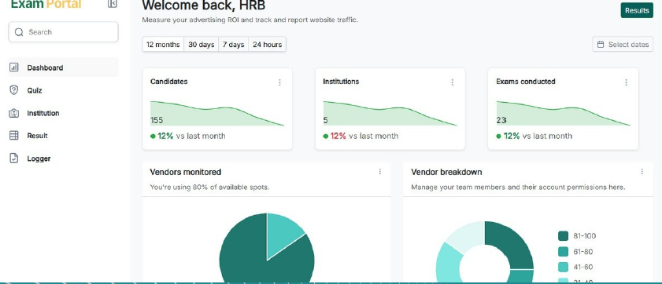Click the Candidates value 155
Image resolution: width=662 pixels, height=284 pixels.
point(157,120)
